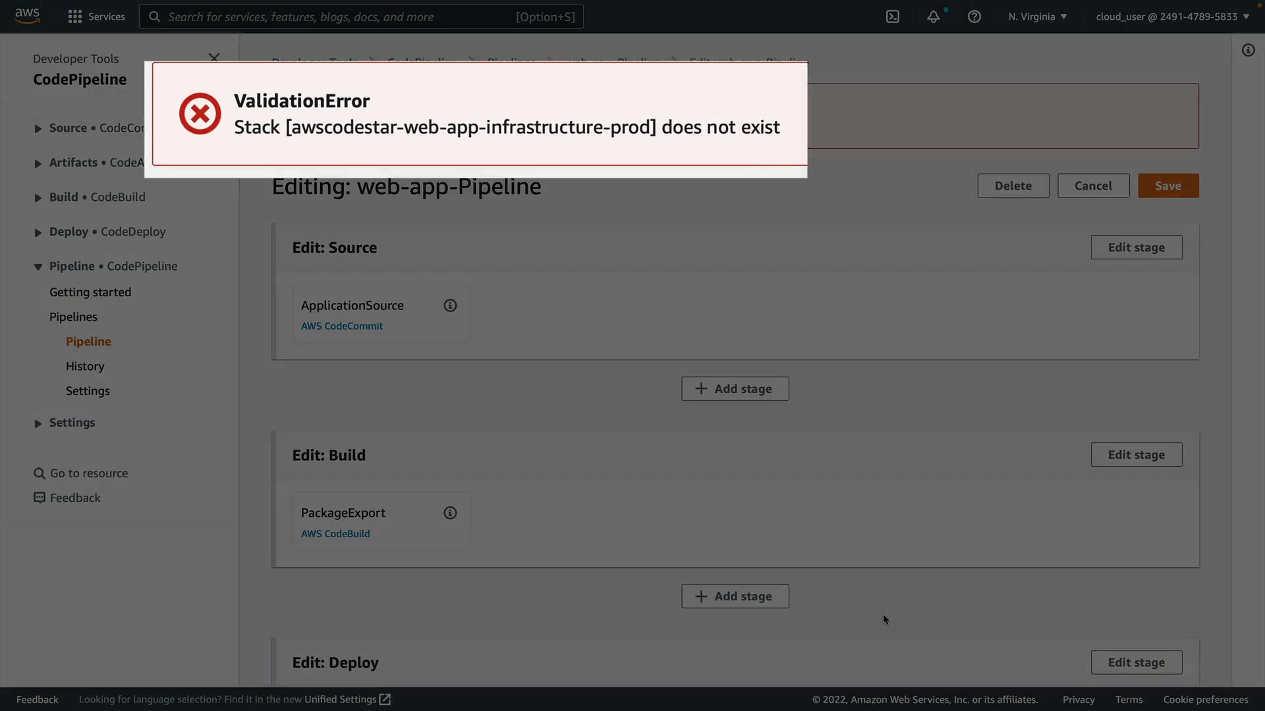Screen dimensions: 1265x711
Task: Collapse the Pipeline CodePipeline section
Action: [38, 267]
